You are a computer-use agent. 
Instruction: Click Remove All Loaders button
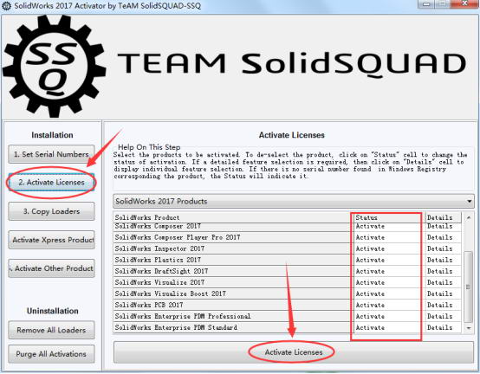pyautogui.click(x=51, y=330)
